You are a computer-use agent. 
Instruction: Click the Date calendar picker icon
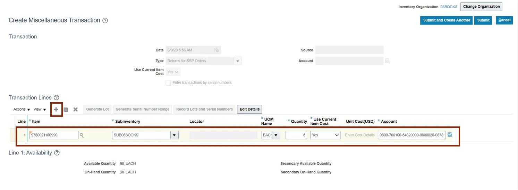(x=216, y=50)
